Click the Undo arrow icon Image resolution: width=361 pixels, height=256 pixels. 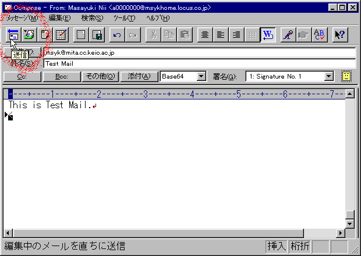click(117, 35)
